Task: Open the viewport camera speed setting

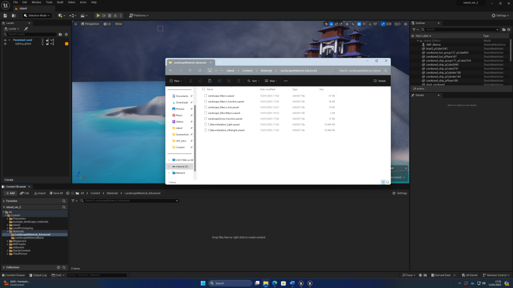Action: click(x=397, y=24)
